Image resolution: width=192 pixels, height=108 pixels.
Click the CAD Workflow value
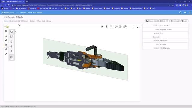tap(165, 26)
